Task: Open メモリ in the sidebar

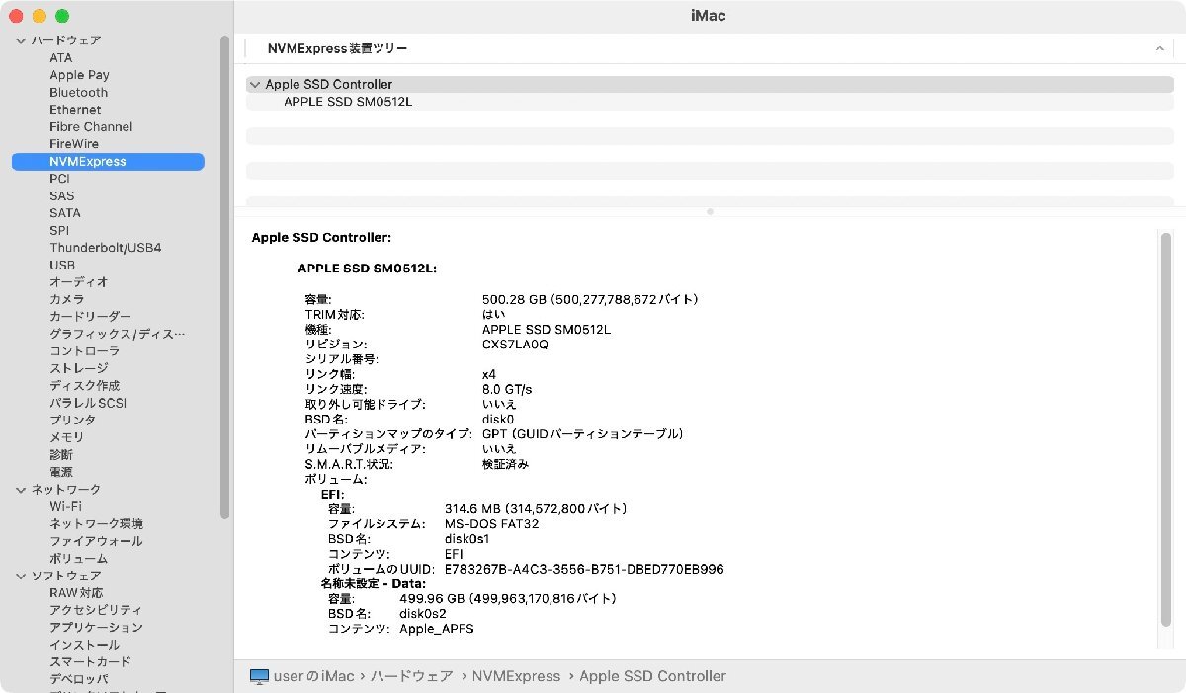Action: (x=66, y=437)
